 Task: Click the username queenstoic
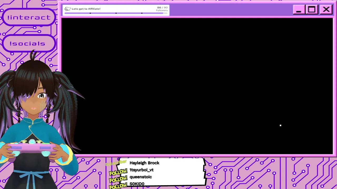tap(141, 177)
